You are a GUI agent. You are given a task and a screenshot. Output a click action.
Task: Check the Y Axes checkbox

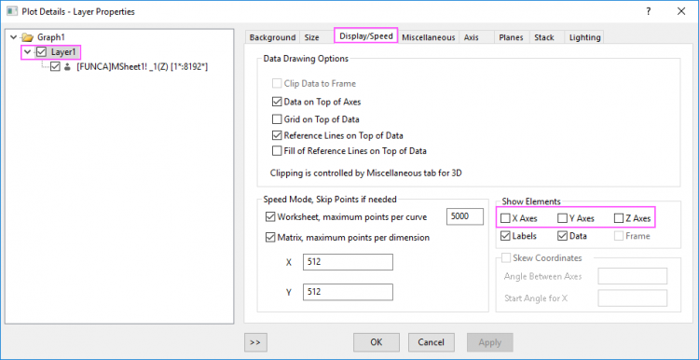click(562, 218)
